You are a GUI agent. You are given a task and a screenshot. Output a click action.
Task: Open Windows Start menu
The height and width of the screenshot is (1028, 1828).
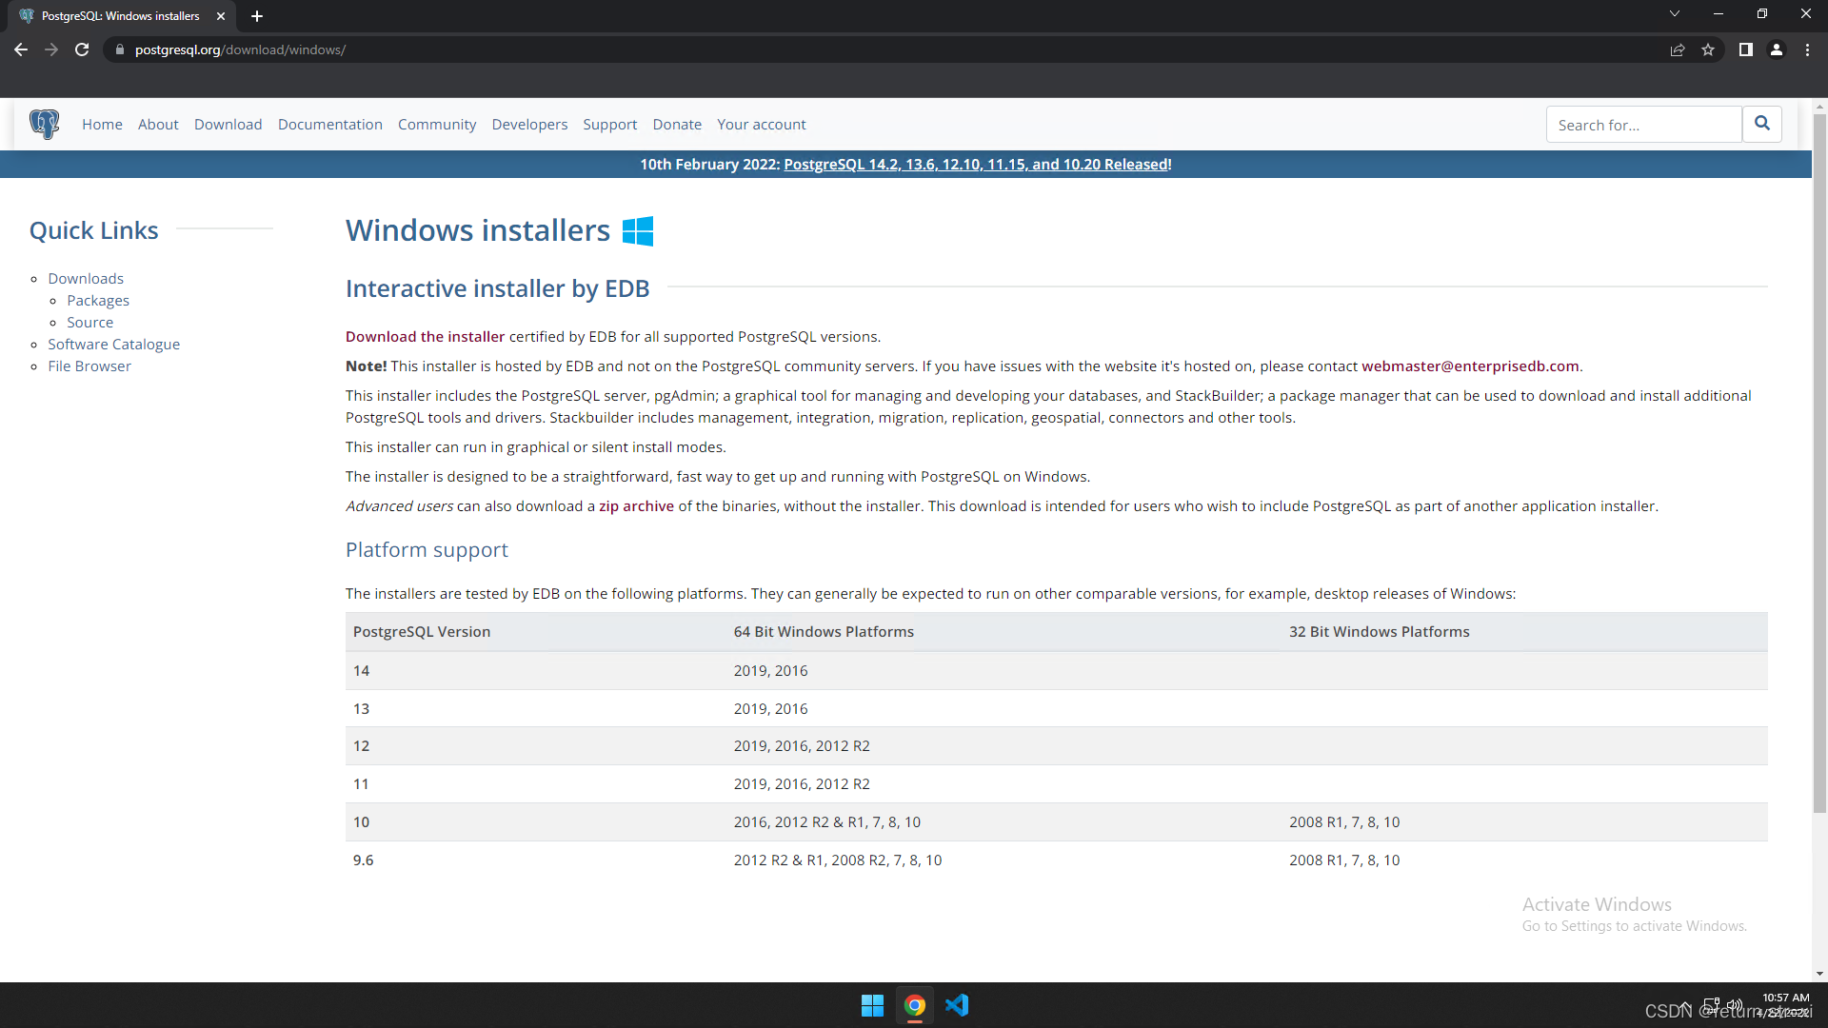(x=872, y=1005)
